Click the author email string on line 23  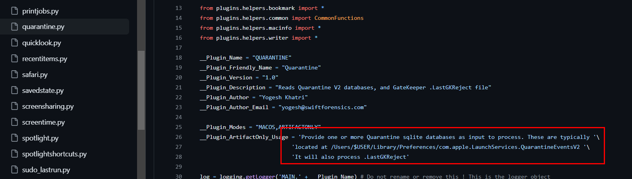323,107
